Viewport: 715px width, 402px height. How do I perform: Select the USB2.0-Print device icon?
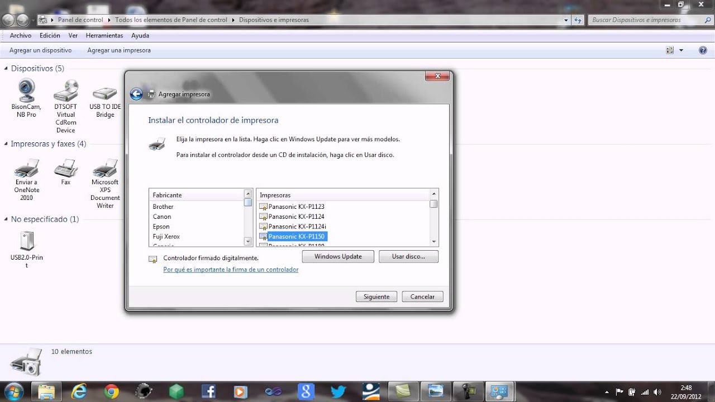point(26,250)
